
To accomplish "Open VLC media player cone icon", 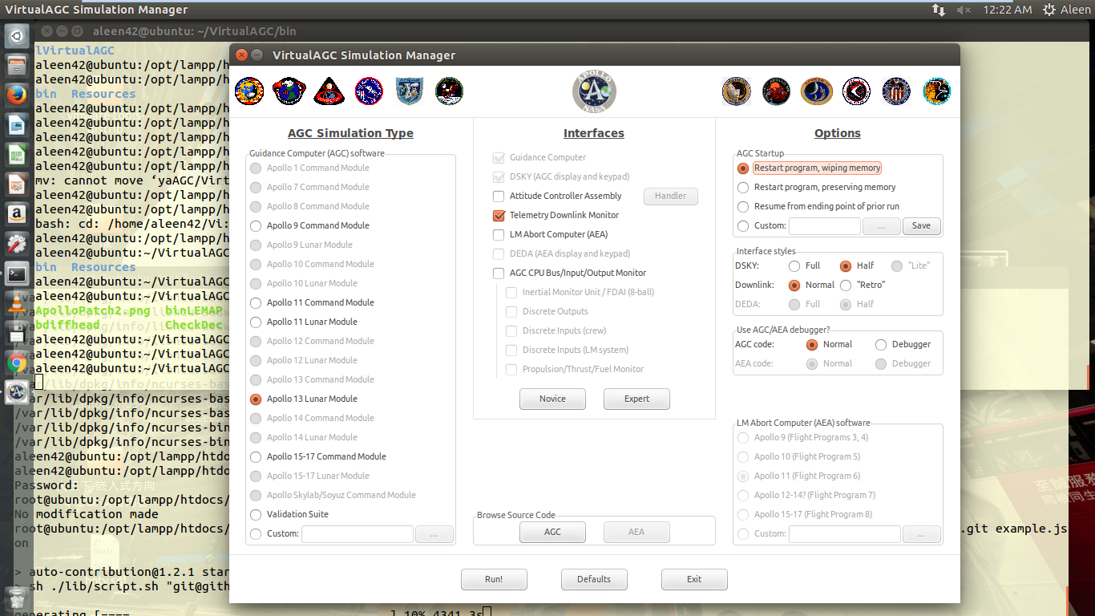I will point(17,303).
